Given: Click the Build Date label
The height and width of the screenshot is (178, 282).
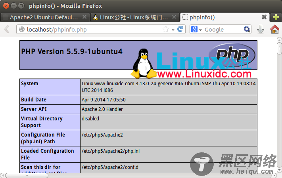Looking at the screenshot, I should click(x=34, y=99).
